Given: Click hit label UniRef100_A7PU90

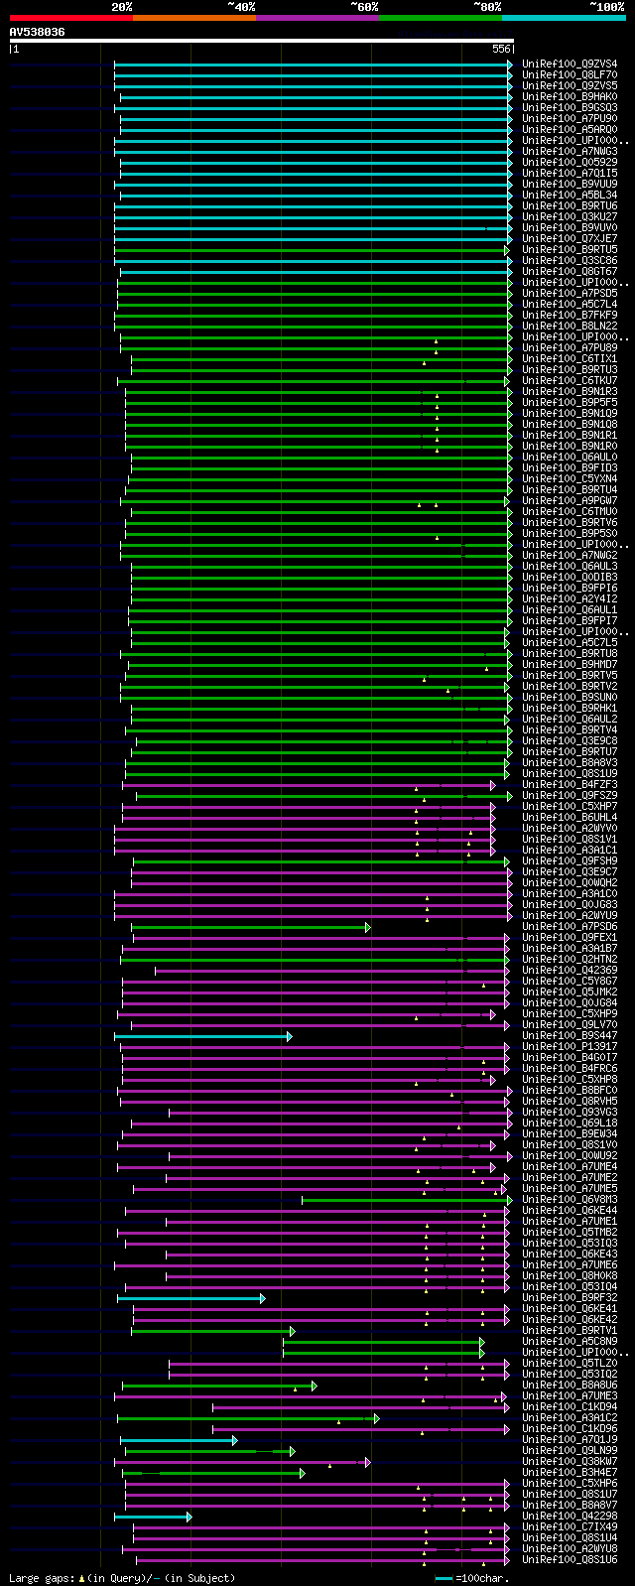Looking at the screenshot, I should (x=570, y=119).
